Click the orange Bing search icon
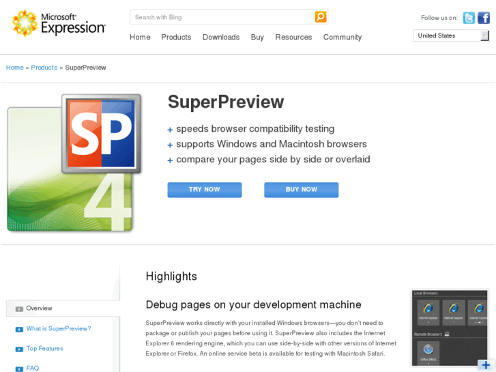This screenshot has width=496, height=372. [x=321, y=17]
